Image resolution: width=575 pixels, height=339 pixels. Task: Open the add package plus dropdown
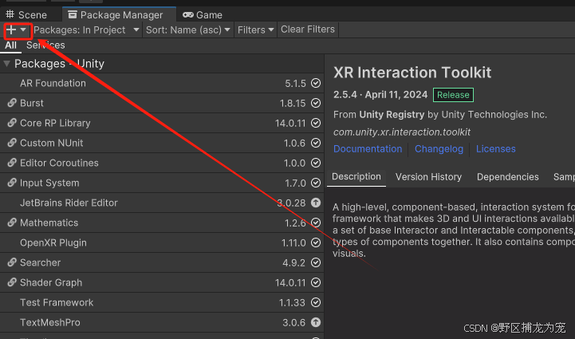[x=17, y=30]
